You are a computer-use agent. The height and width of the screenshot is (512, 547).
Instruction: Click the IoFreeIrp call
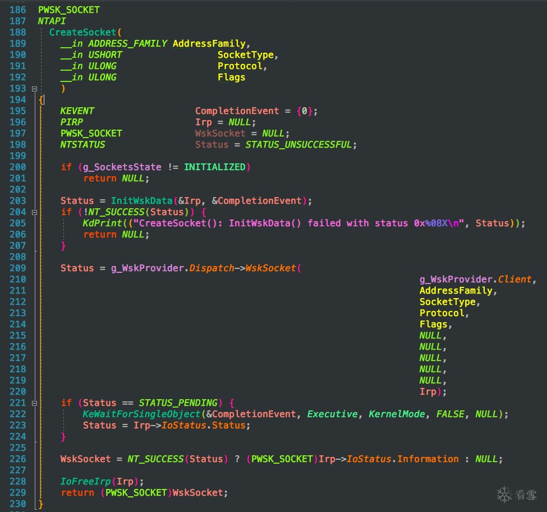pos(85,482)
